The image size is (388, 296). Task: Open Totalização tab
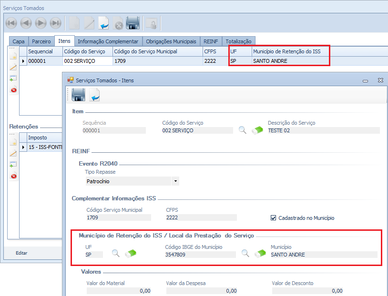pos(238,41)
